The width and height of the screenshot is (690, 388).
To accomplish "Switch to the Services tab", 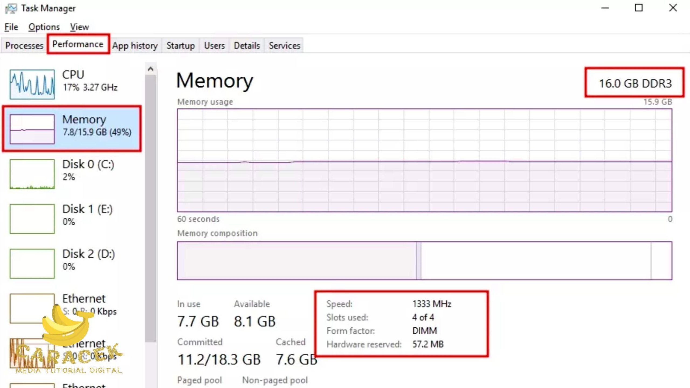I will tap(284, 45).
